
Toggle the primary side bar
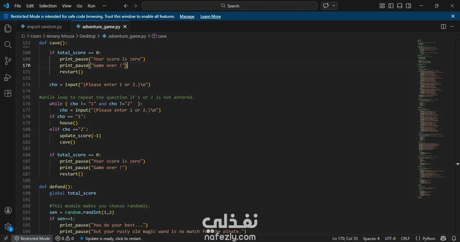coord(391,6)
